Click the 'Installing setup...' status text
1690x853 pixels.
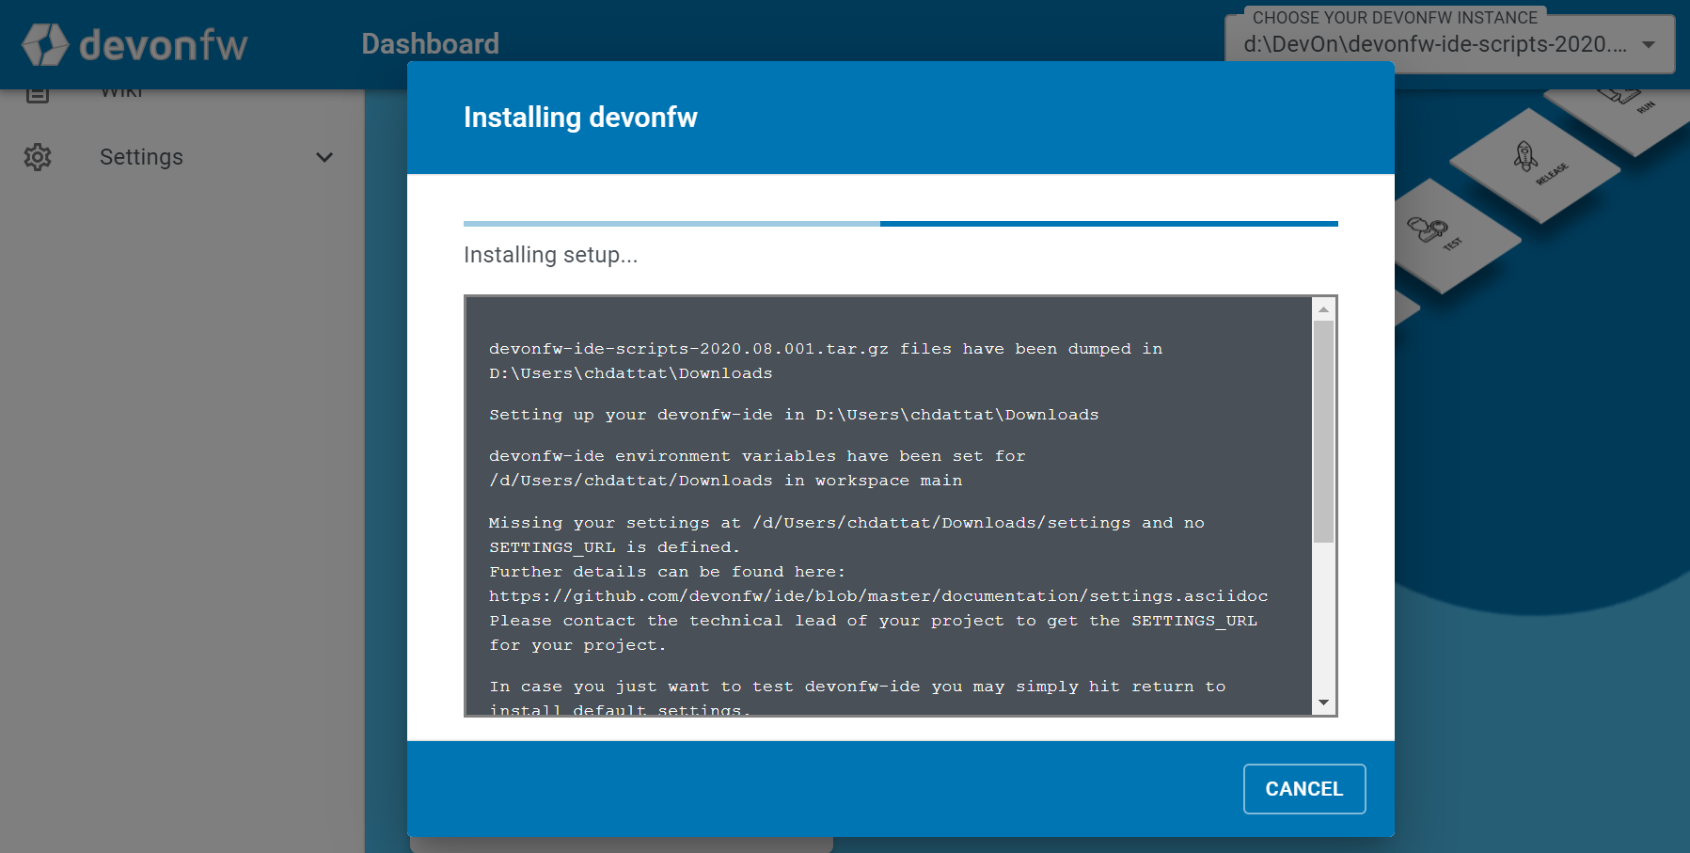(550, 255)
